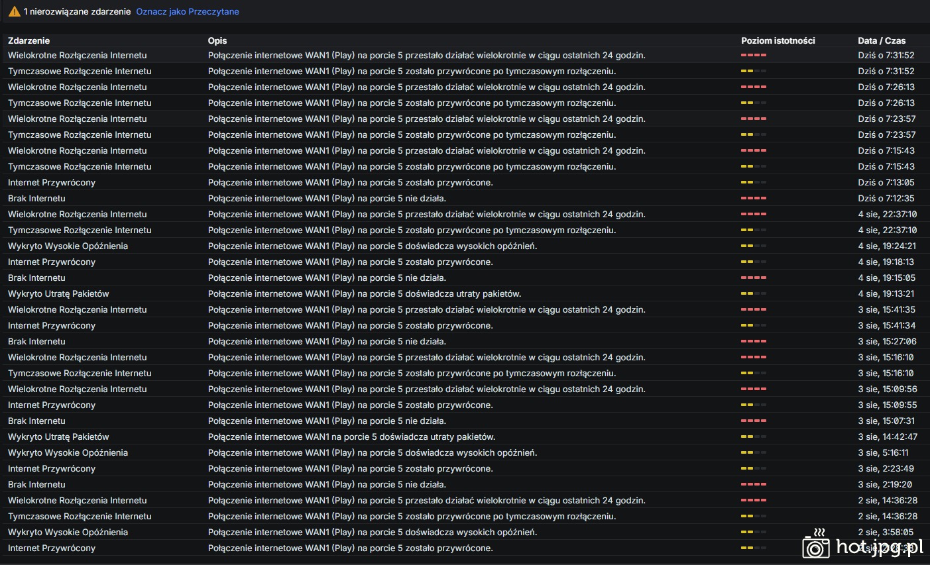This screenshot has height=565, width=930.
Task: Click red severity bars in the 4 sie, 19:15:05 row
Action: tap(754, 278)
